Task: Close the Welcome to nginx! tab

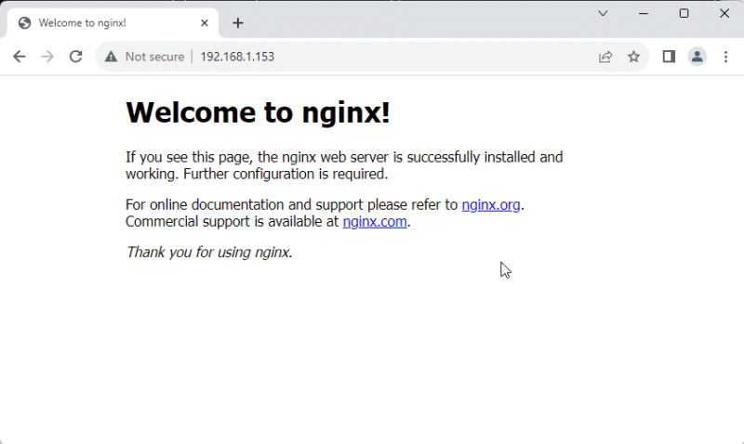Action: click(202, 23)
